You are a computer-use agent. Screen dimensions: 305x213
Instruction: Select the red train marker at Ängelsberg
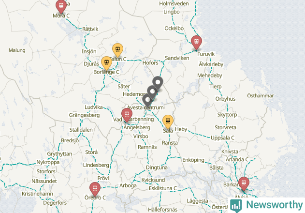click(127, 115)
